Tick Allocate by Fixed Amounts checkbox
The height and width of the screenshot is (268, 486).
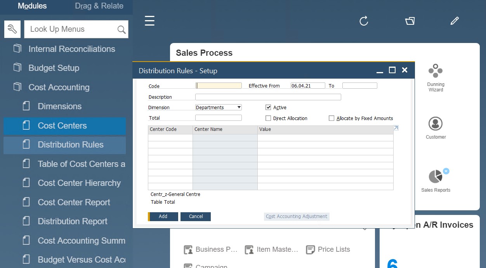pos(332,118)
